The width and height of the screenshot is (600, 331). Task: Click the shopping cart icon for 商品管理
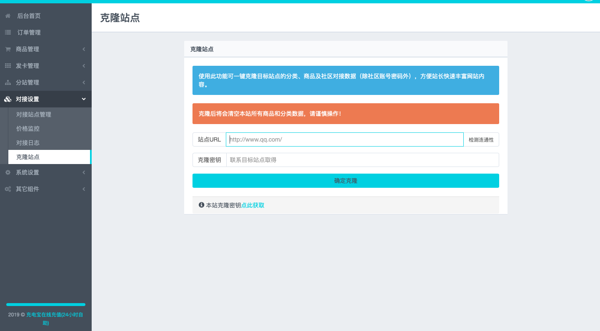coord(8,49)
